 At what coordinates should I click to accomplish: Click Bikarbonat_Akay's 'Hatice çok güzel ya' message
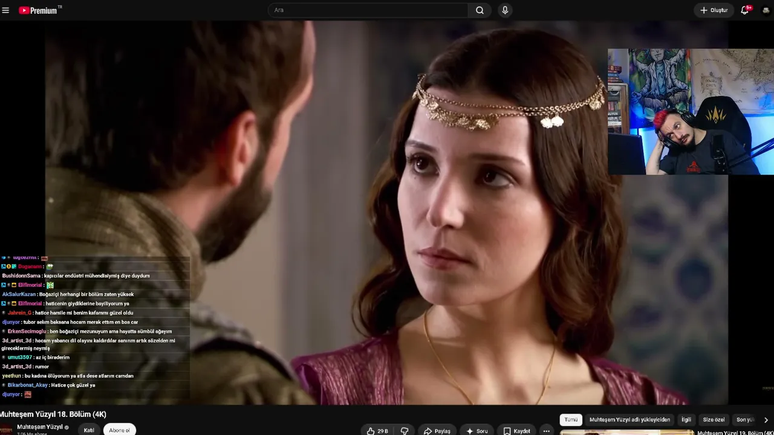[48, 385]
